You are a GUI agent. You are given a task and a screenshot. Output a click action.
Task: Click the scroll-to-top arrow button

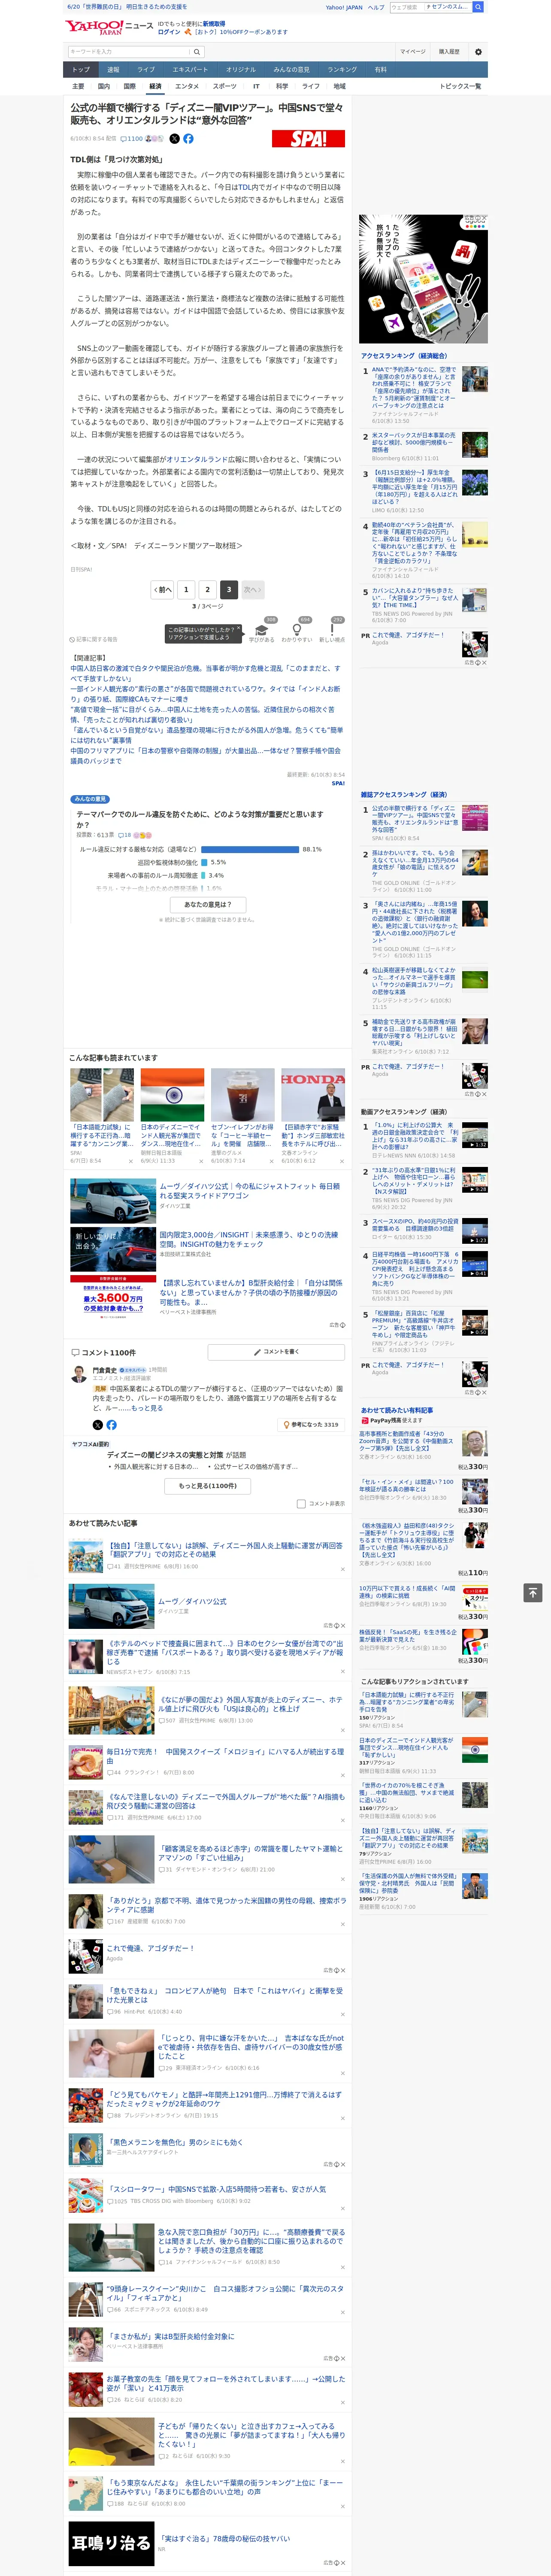[533, 1592]
